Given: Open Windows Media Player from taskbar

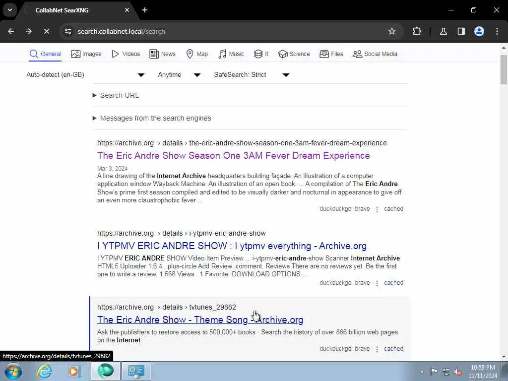Looking at the screenshot, I should click(x=74, y=371).
